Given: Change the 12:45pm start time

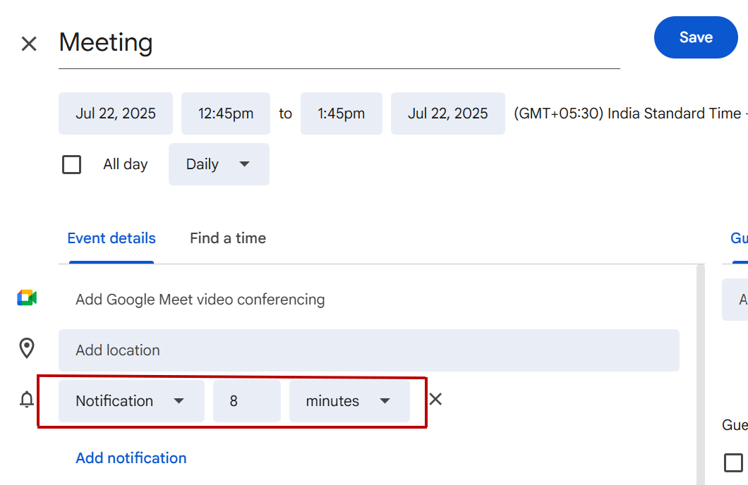Looking at the screenshot, I should (x=226, y=113).
